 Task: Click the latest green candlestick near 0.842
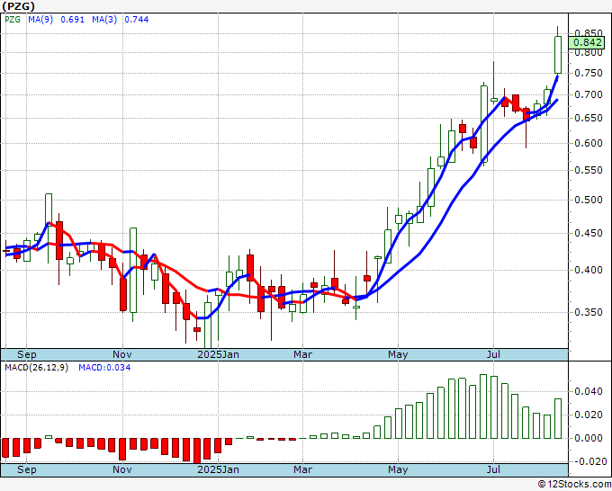point(558,55)
